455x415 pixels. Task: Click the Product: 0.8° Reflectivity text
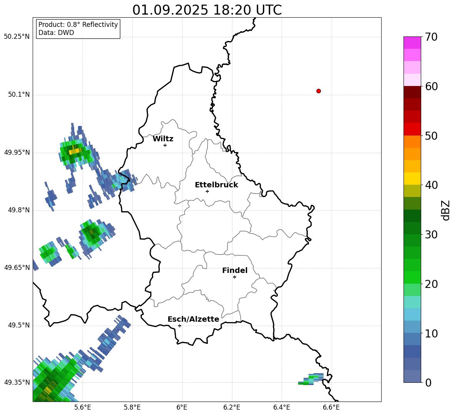[78, 25]
